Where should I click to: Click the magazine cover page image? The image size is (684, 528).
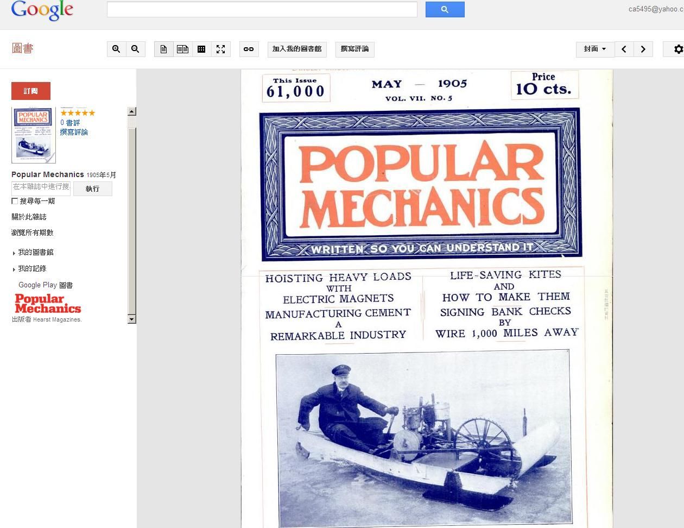coord(427,299)
